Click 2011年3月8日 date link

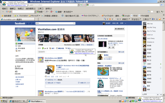click(x=102, y=39)
